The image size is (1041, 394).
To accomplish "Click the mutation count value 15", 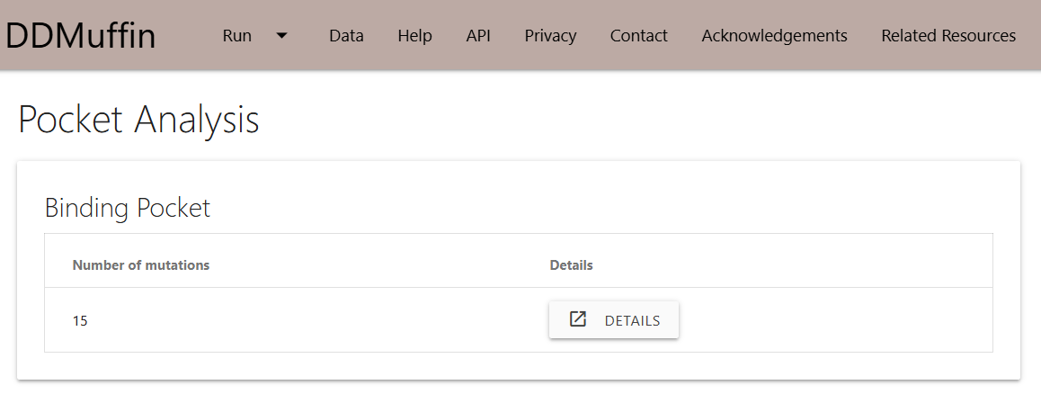I will click(80, 320).
